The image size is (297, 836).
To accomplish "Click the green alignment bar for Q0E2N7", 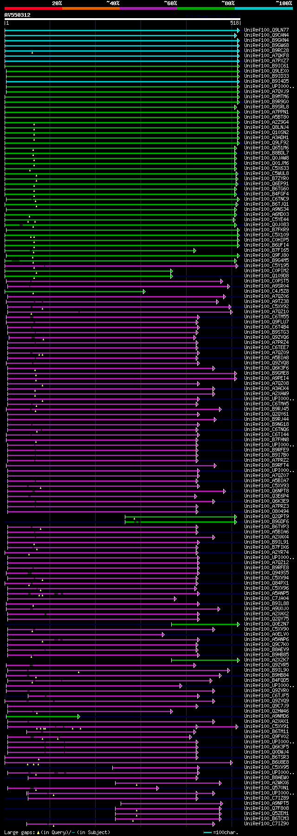I will point(206,624).
